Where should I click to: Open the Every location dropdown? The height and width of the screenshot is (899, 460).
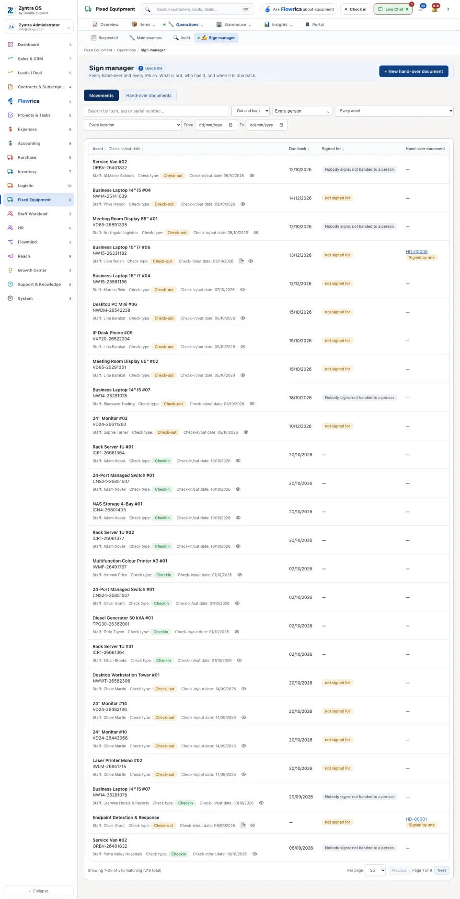133,125
